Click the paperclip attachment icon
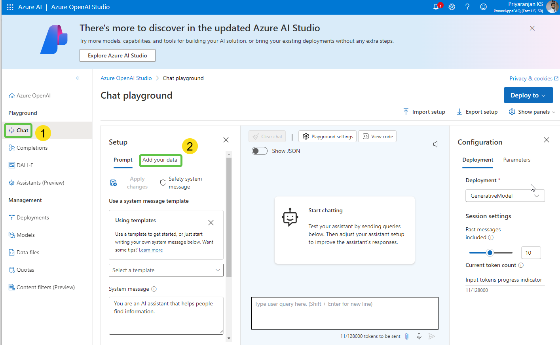The width and height of the screenshot is (560, 345). point(406,336)
